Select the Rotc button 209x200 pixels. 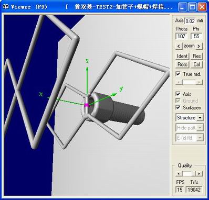pyautogui.click(x=182, y=64)
